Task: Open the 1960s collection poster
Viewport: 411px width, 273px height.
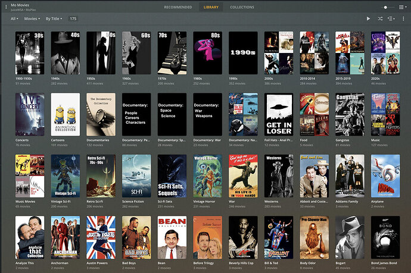Action: pos(136,53)
